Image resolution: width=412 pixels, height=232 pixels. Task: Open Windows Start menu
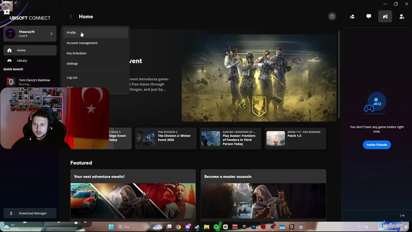pyautogui.click(x=111, y=227)
